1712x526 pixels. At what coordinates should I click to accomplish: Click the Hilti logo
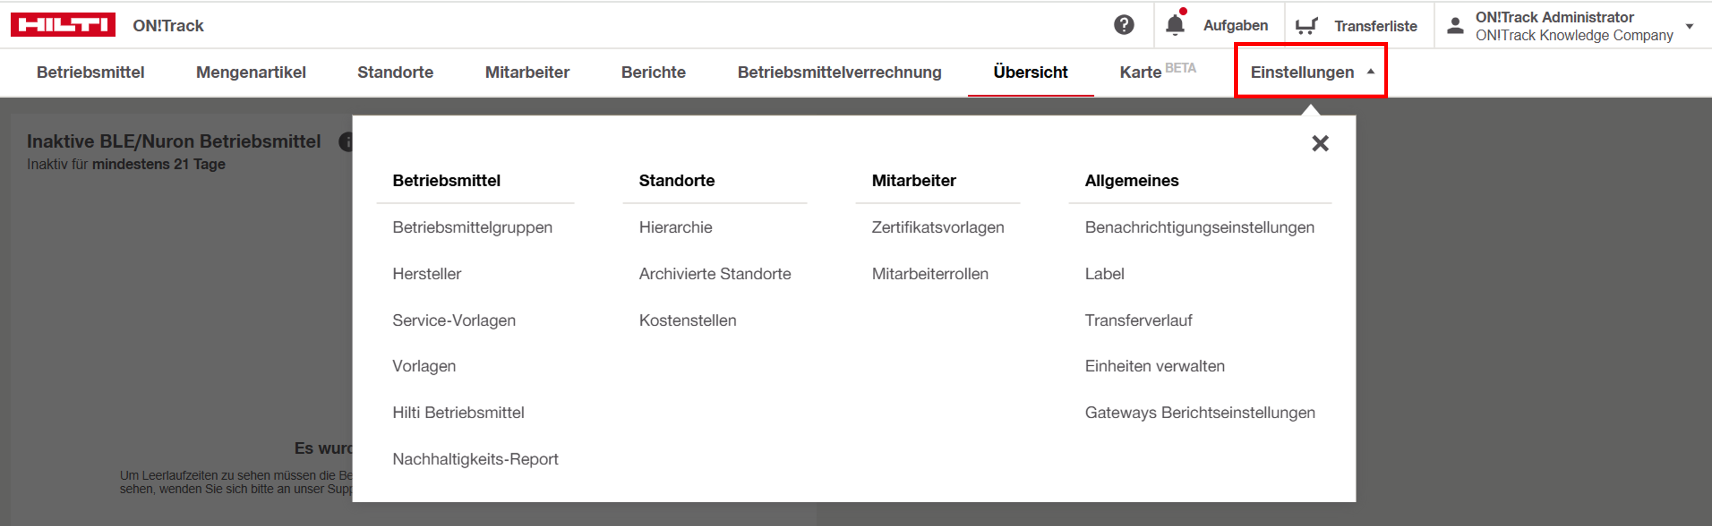(x=63, y=25)
